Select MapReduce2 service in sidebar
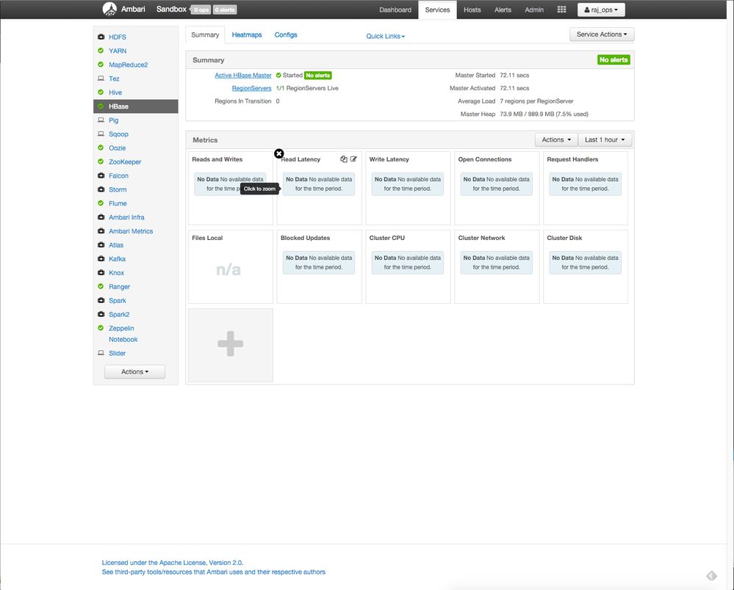Screen dimensions: 734x590 tap(129, 65)
